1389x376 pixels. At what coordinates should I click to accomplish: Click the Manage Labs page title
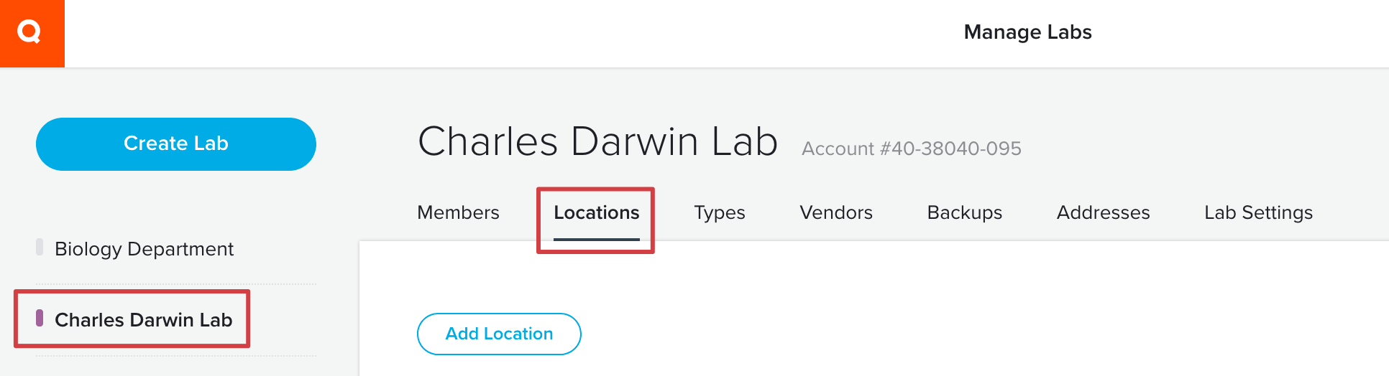click(1027, 32)
